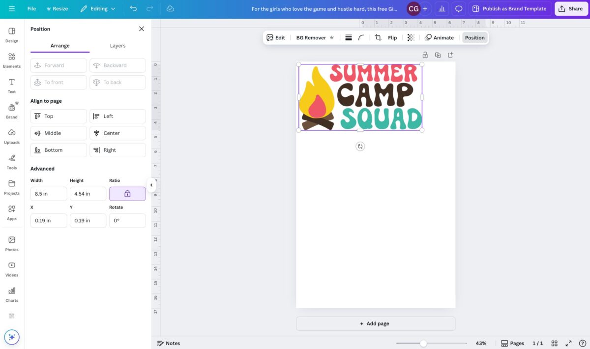Image resolution: width=590 pixels, height=349 pixels.
Task: Switch to the Layers tab
Action: point(118,46)
